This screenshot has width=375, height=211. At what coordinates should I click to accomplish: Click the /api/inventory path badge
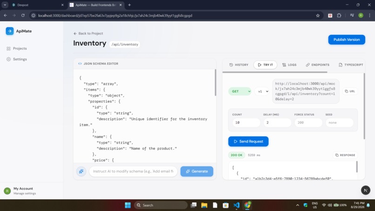pos(125,44)
